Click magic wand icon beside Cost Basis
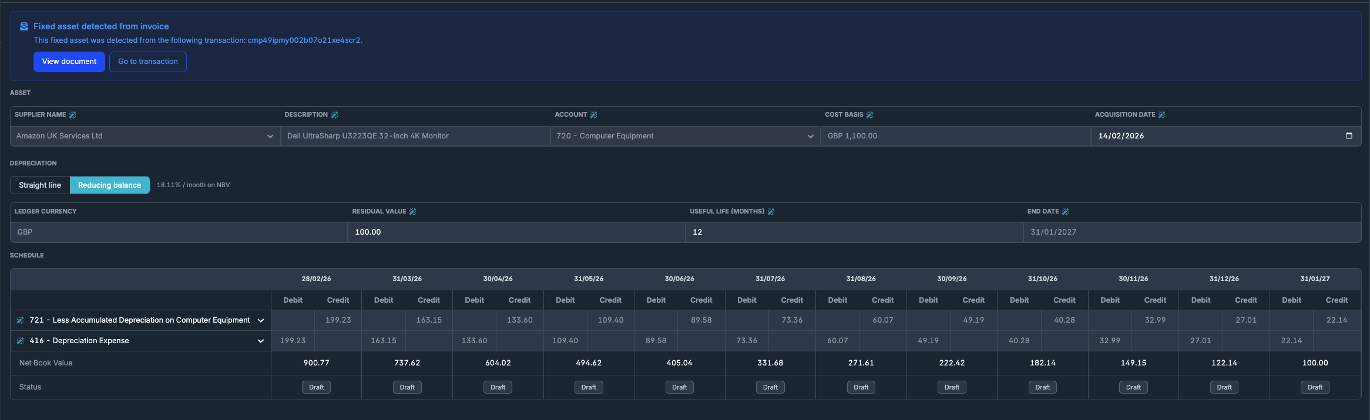The height and width of the screenshot is (420, 1370). click(869, 115)
